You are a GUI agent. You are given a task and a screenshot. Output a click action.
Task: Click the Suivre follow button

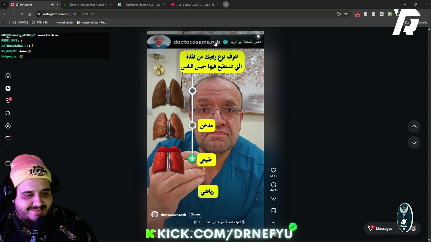195,214
